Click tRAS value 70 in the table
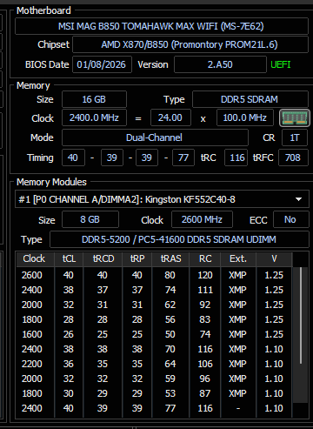The width and height of the screenshot is (313, 429). [x=170, y=349]
